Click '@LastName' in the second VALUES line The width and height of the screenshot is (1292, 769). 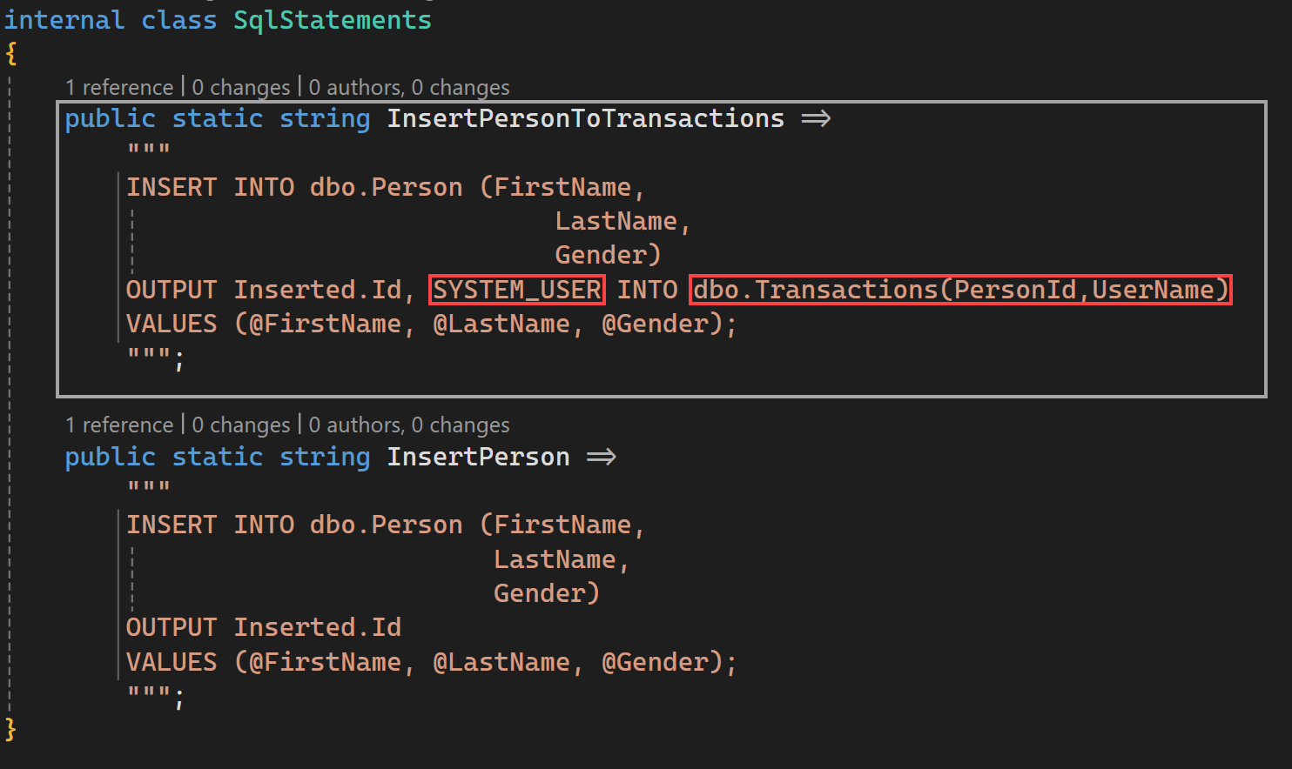coord(501,662)
